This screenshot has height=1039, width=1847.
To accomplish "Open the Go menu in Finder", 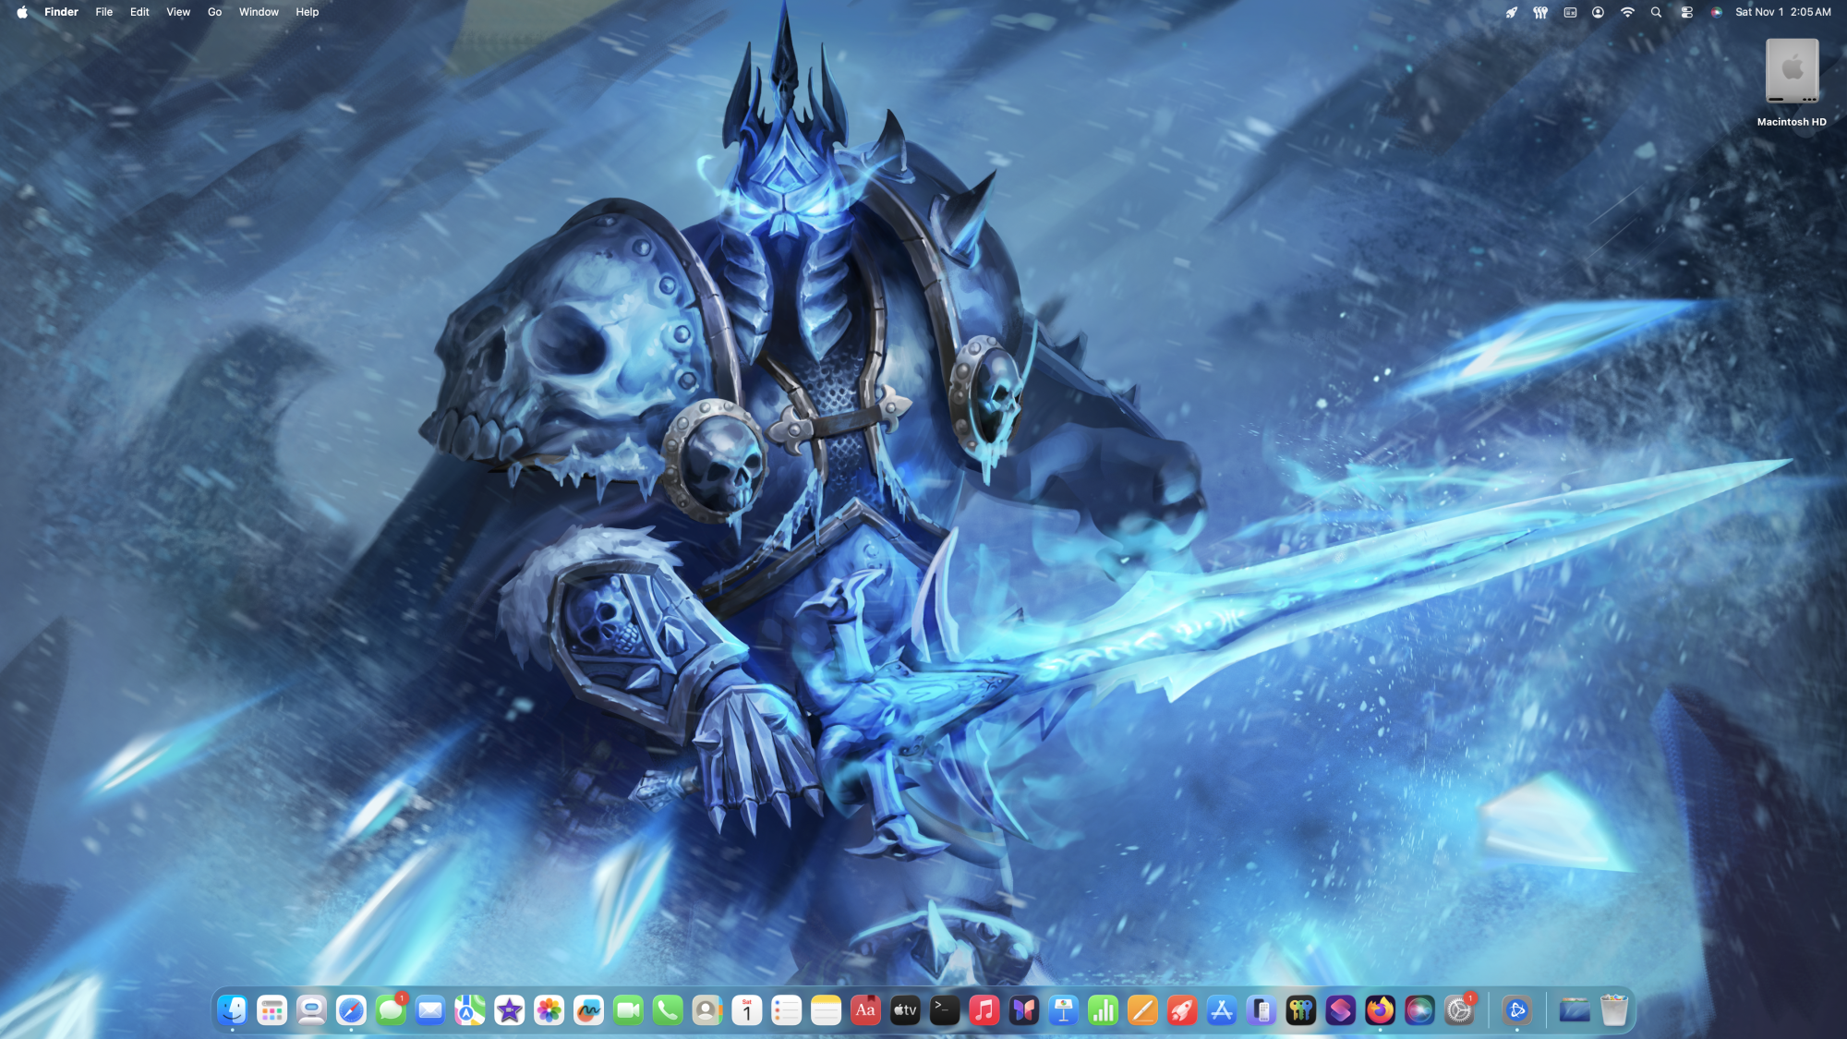I will (213, 12).
